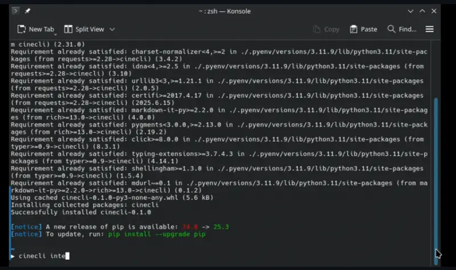Minimize the Konsole window
This screenshot has height=270, width=456.
411,11
